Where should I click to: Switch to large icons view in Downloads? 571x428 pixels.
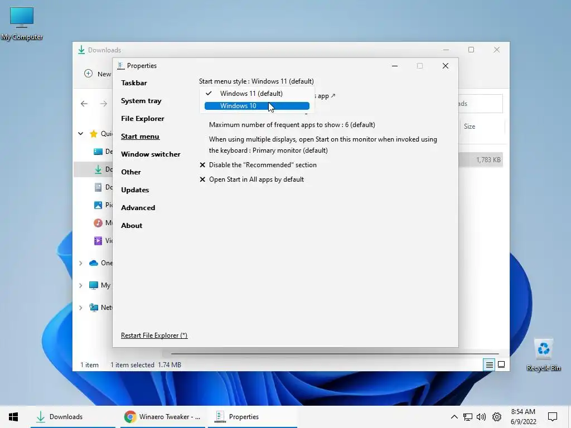[x=501, y=364]
